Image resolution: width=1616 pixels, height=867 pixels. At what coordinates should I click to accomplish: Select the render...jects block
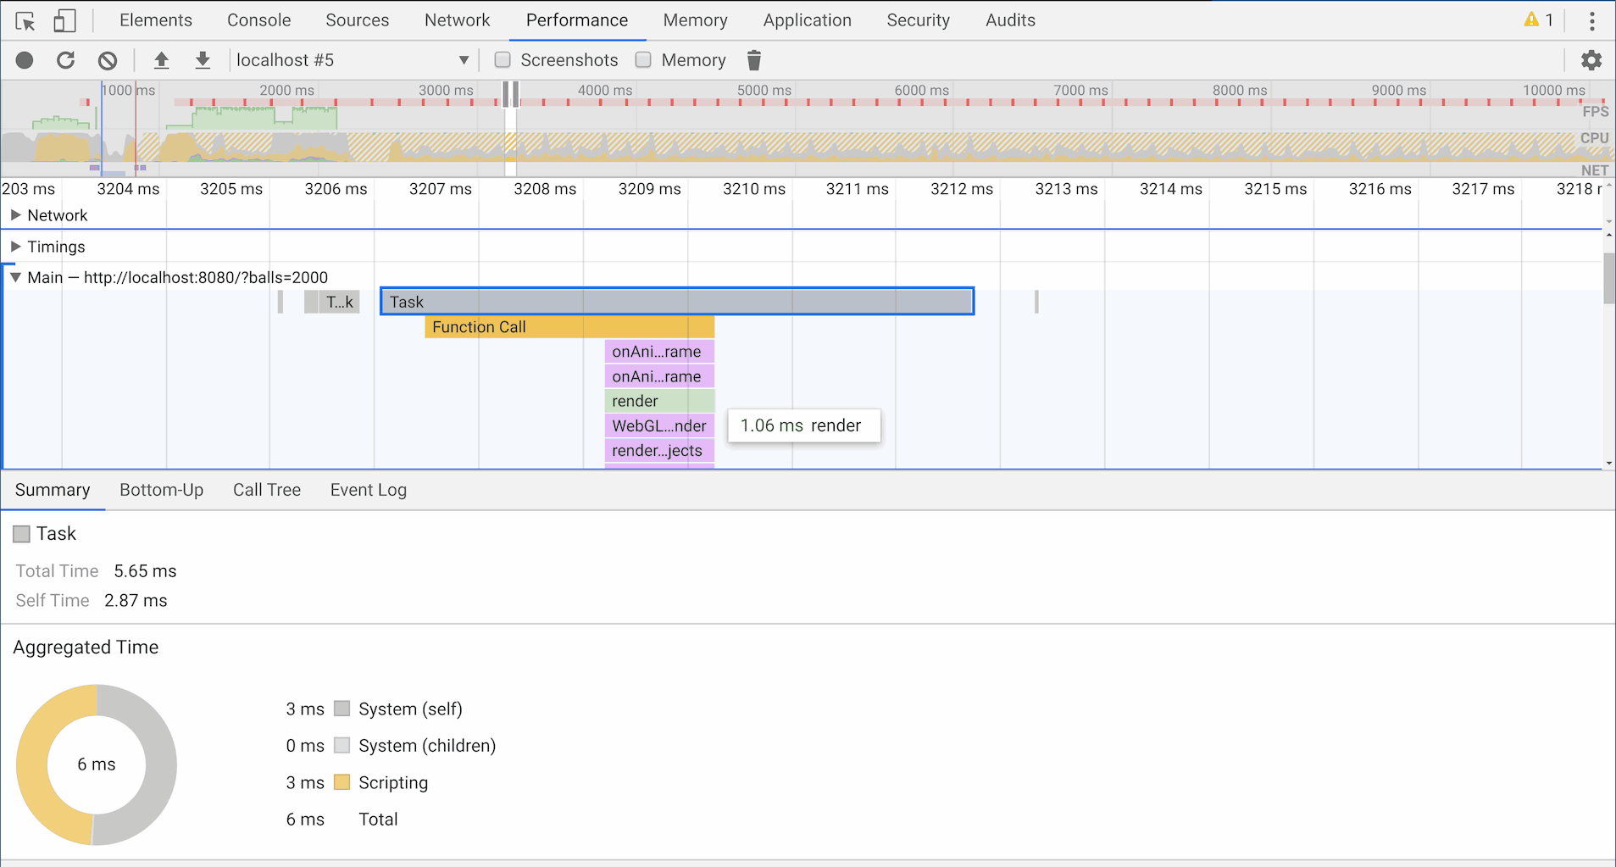(660, 451)
